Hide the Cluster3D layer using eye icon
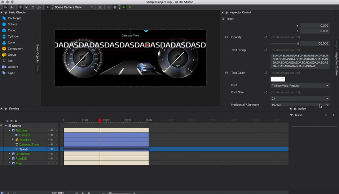 [52, 154]
